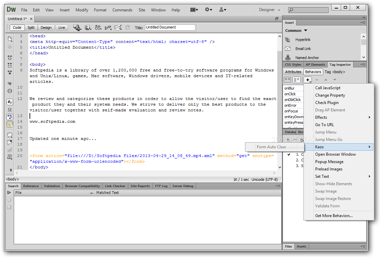
Task: Click the Add Behavior plus button
Action: pyautogui.click(x=307, y=80)
